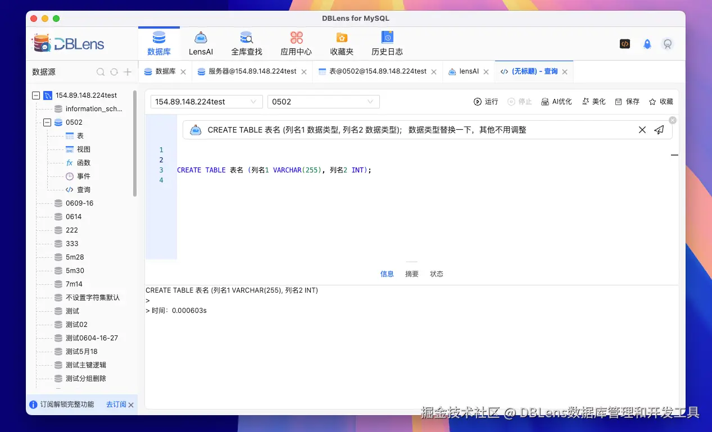Click the 运行 run button
The image size is (712, 432).
[486, 102]
